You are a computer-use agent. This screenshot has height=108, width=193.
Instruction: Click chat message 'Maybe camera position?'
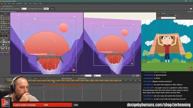pos(162,81)
